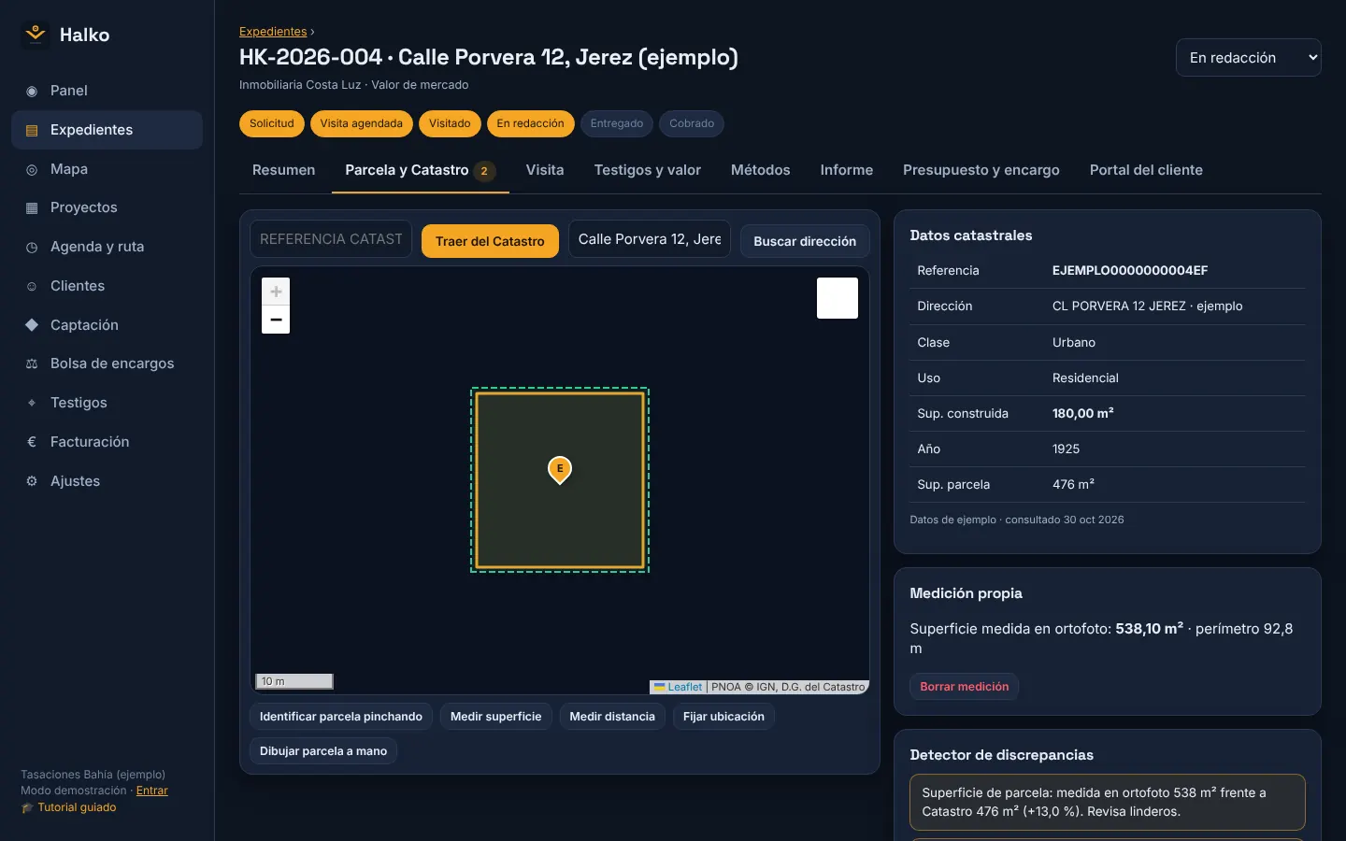Image resolution: width=1346 pixels, height=841 pixels.
Task: Focus the Calle Porvera address field
Action: pos(650,239)
